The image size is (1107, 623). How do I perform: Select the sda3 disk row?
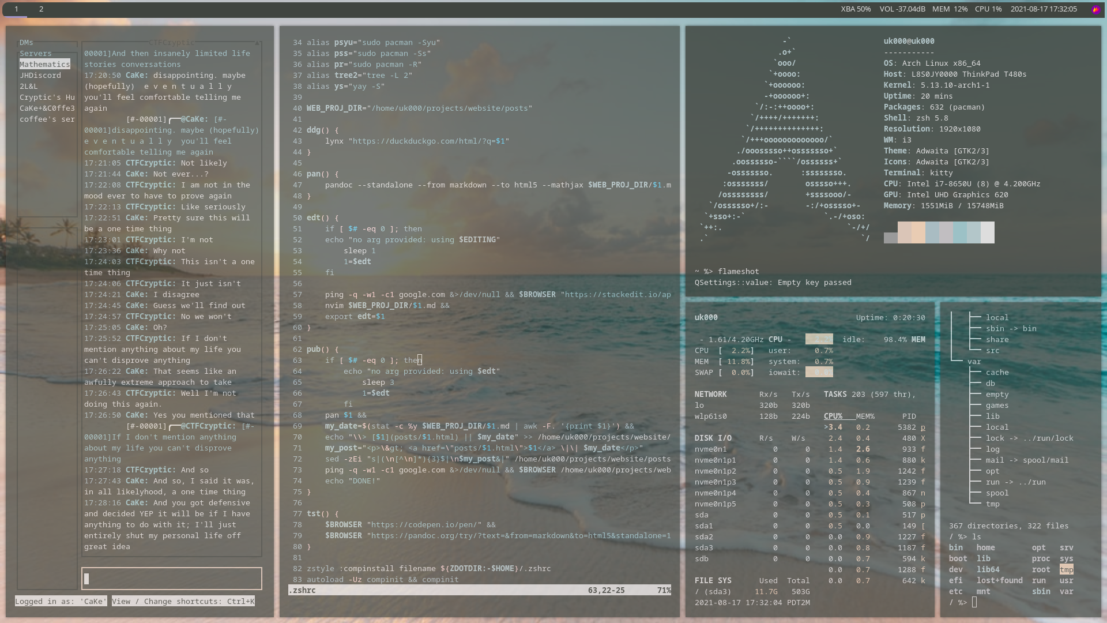[x=752, y=548]
